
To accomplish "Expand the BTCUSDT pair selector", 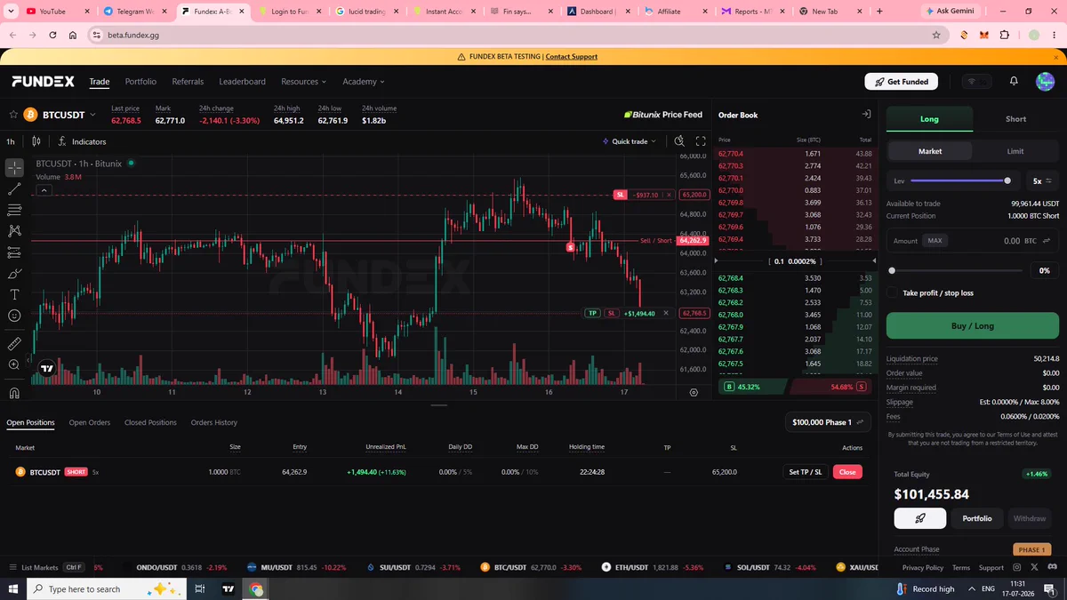I will pos(92,115).
